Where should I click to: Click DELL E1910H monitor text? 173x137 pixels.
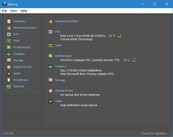tap(81, 70)
